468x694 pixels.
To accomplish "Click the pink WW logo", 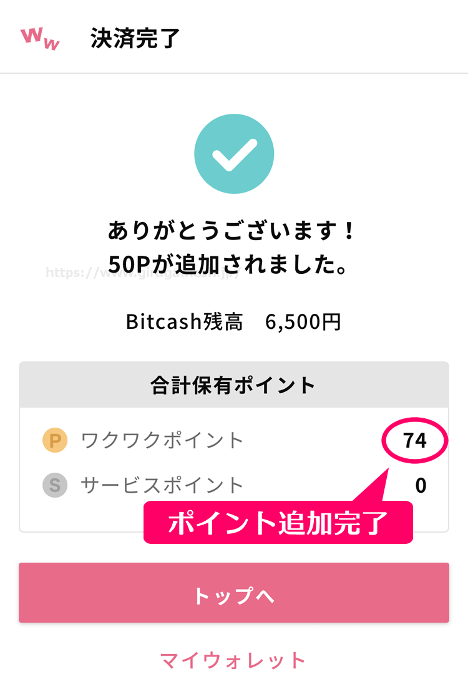I will pos(41,38).
